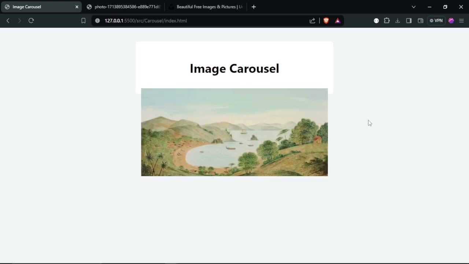Reload the page with the refresh icon

[31, 21]
